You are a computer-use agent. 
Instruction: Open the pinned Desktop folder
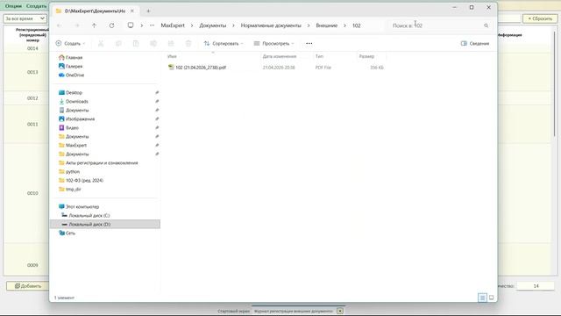[74, 92]
